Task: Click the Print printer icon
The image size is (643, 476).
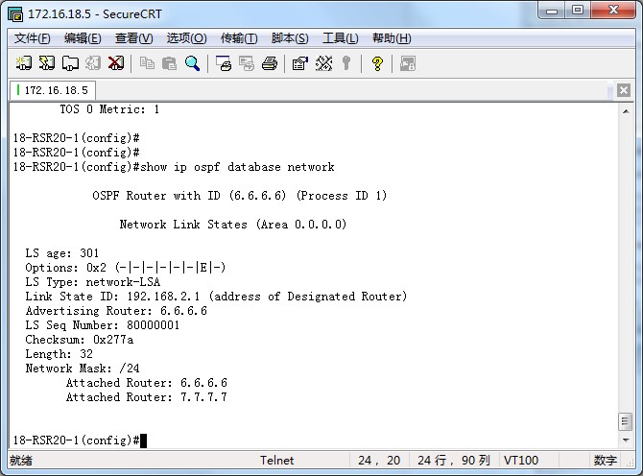Action: (x=270, y=64)
